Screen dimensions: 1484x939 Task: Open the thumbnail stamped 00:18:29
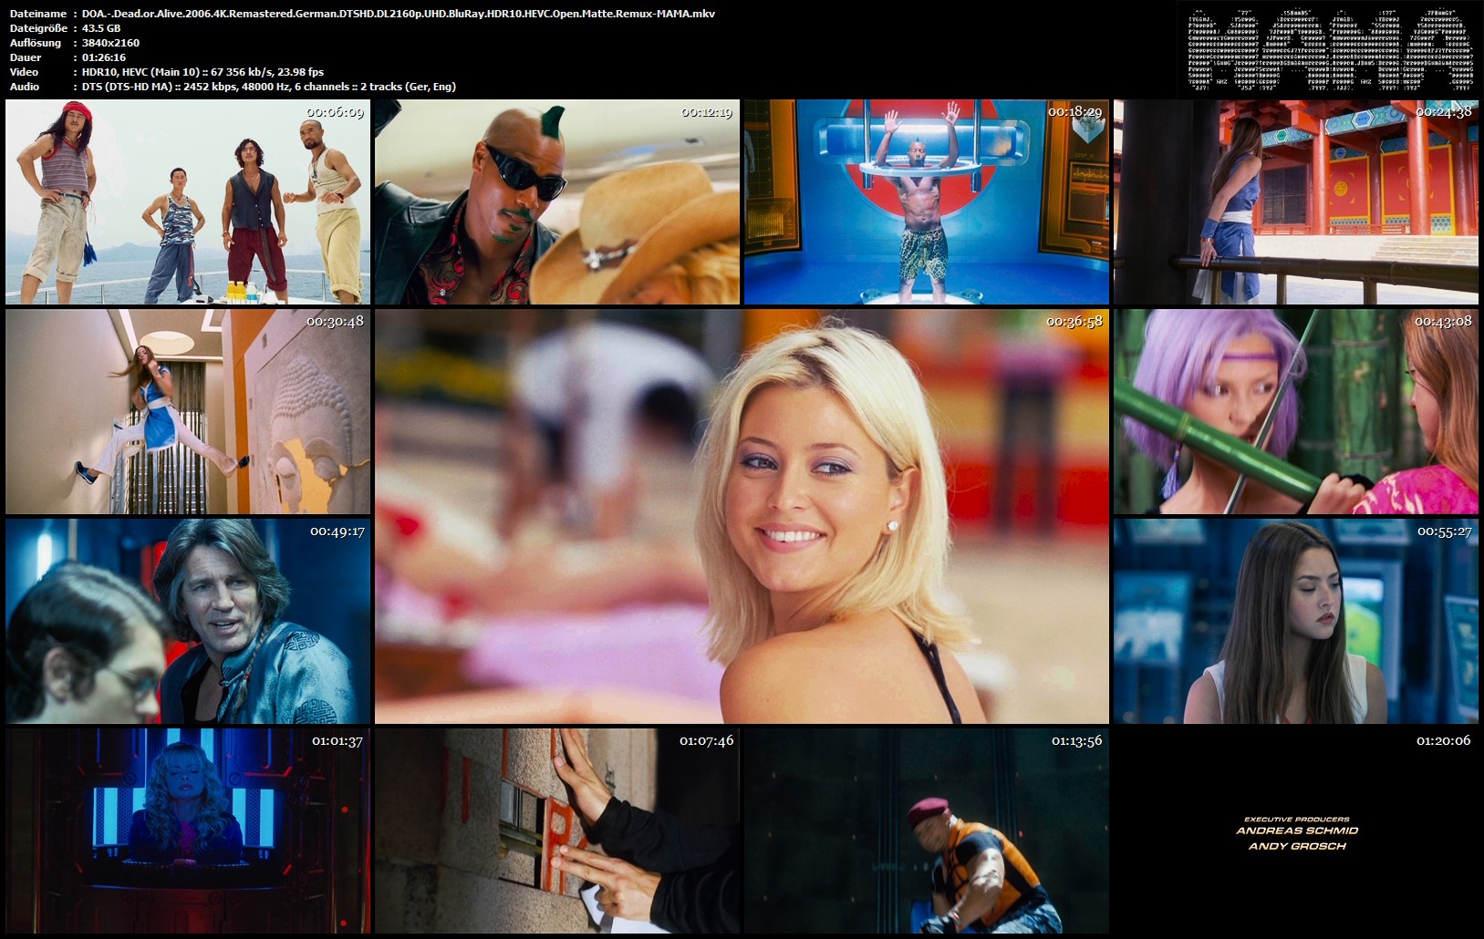tap(926, 201)
